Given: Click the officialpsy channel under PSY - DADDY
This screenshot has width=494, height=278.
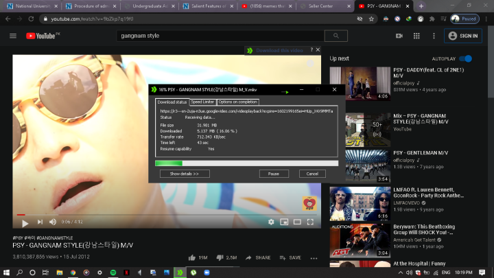Looking at the screenshot, I should click(404, 83).
